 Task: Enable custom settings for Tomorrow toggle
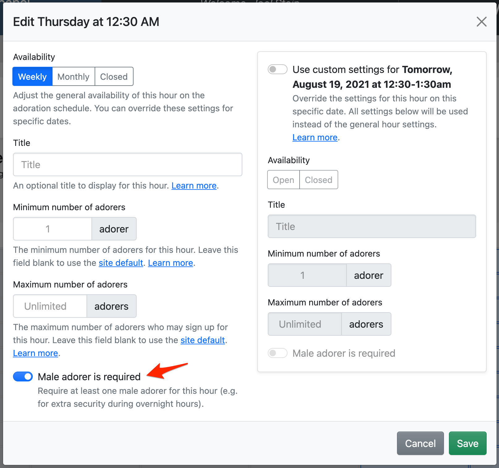(x=277, y=69)
